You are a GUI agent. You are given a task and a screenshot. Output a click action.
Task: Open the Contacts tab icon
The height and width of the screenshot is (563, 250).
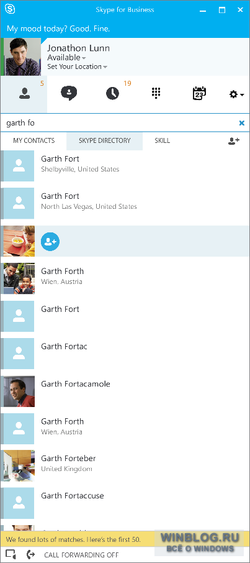pos(24,94)
